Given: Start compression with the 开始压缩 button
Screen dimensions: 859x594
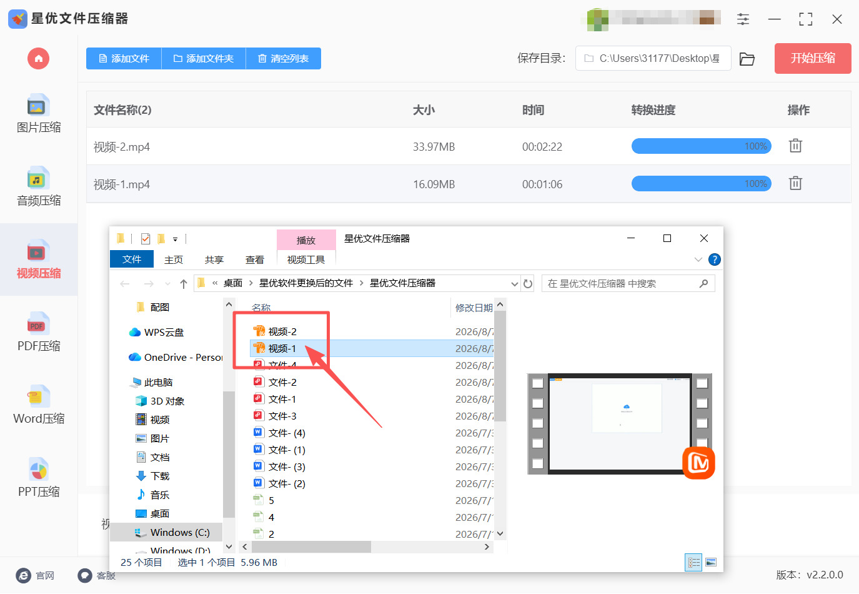Looking at the screenshot, I should click(813, 58).
